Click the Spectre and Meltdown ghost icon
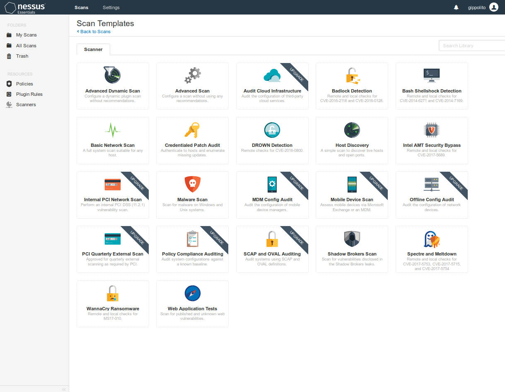The height and width of the screenshot is (392, 505). [432, 239]
